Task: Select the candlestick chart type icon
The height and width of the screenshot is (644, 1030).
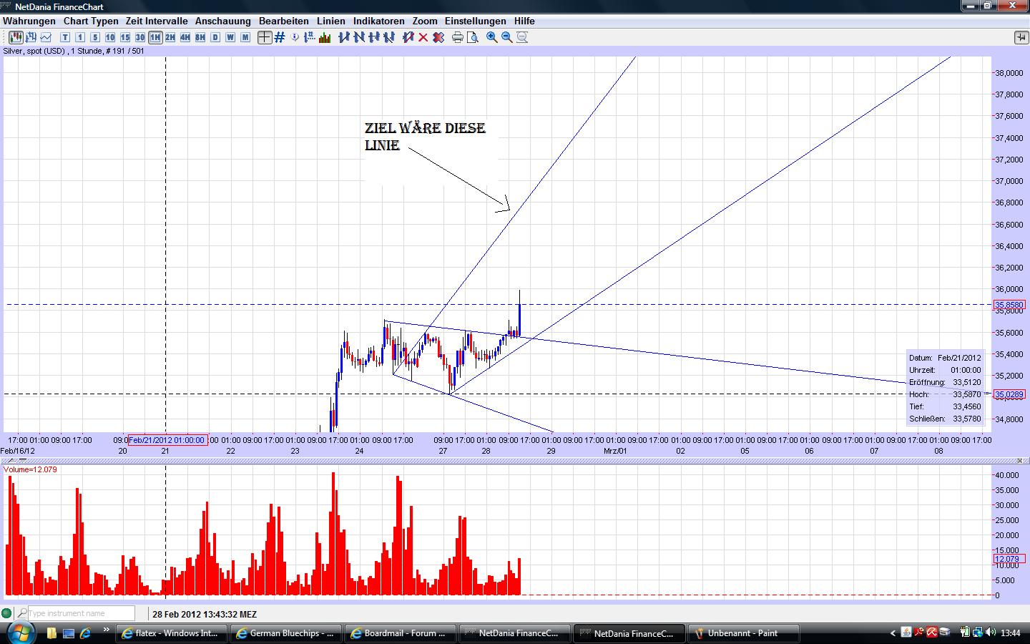Action: [15, 37]
